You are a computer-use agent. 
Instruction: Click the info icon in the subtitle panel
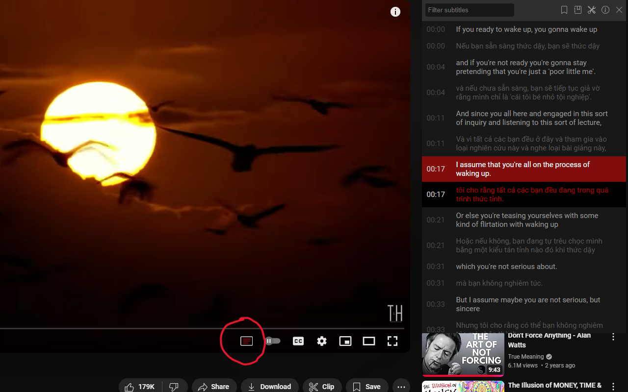605,10
